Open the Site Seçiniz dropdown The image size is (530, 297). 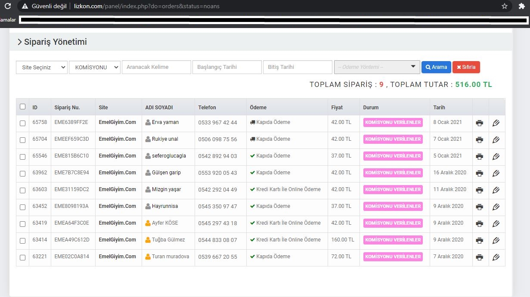(x=42, y=67)
